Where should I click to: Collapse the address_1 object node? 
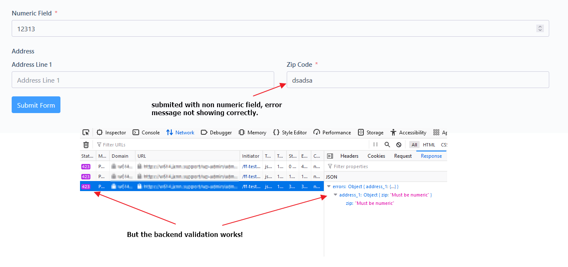click(335, 195)
